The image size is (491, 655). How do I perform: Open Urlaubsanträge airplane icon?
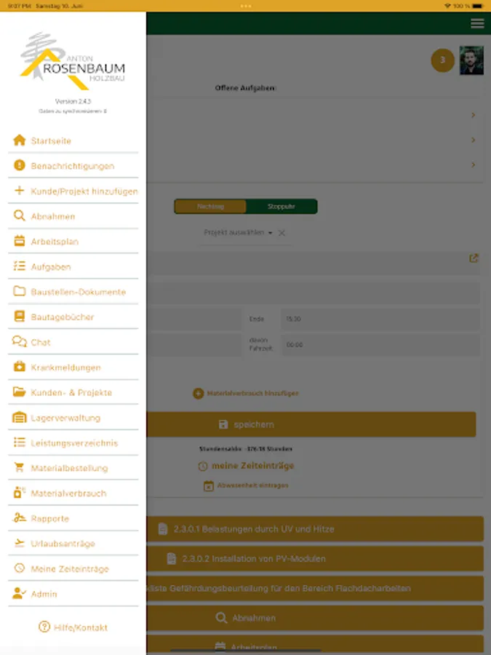19,543
